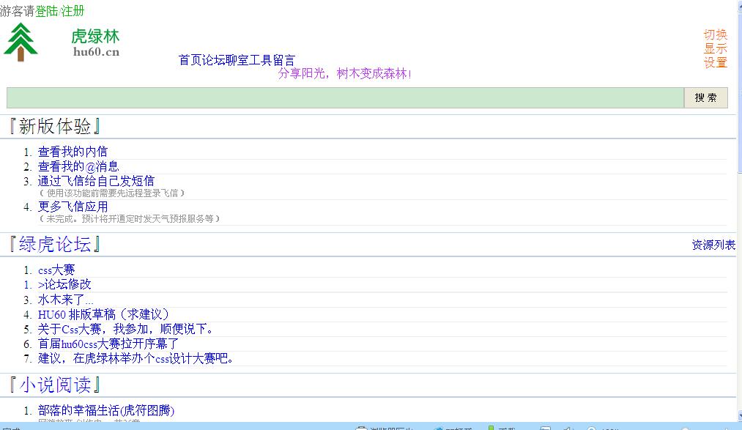Click the orange 切换显示设置 link

tap(715, 48)
